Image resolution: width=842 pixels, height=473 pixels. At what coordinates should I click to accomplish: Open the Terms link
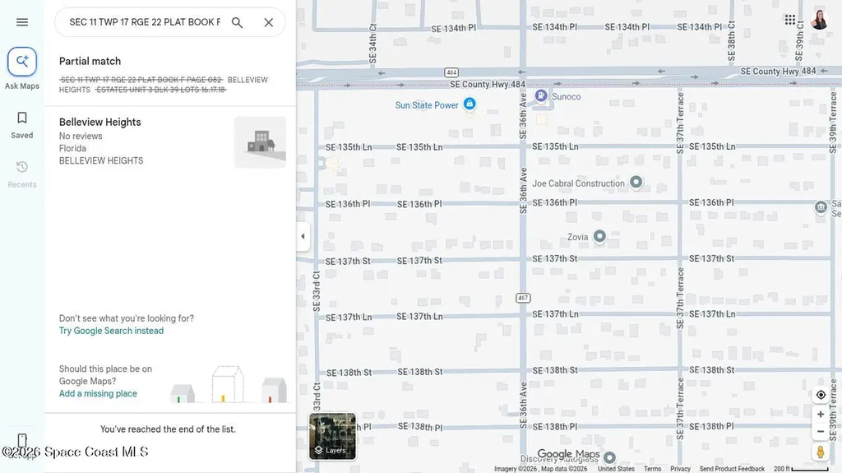pos(652,469)
